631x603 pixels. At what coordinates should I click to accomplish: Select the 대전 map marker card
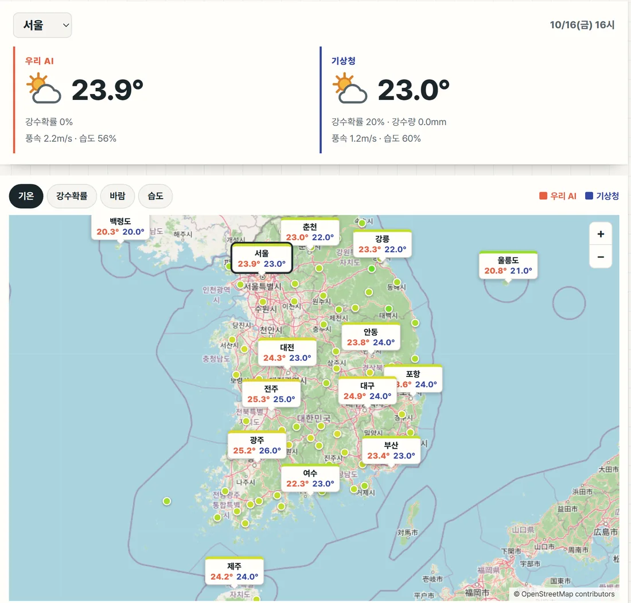point(287,352)
